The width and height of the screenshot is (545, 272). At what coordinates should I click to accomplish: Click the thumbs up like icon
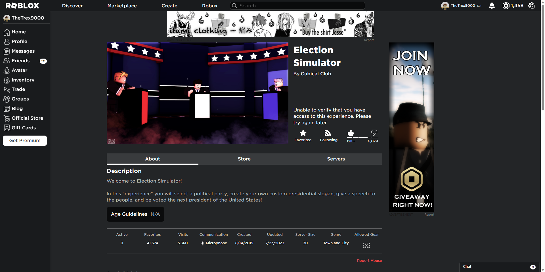point(351,133)
